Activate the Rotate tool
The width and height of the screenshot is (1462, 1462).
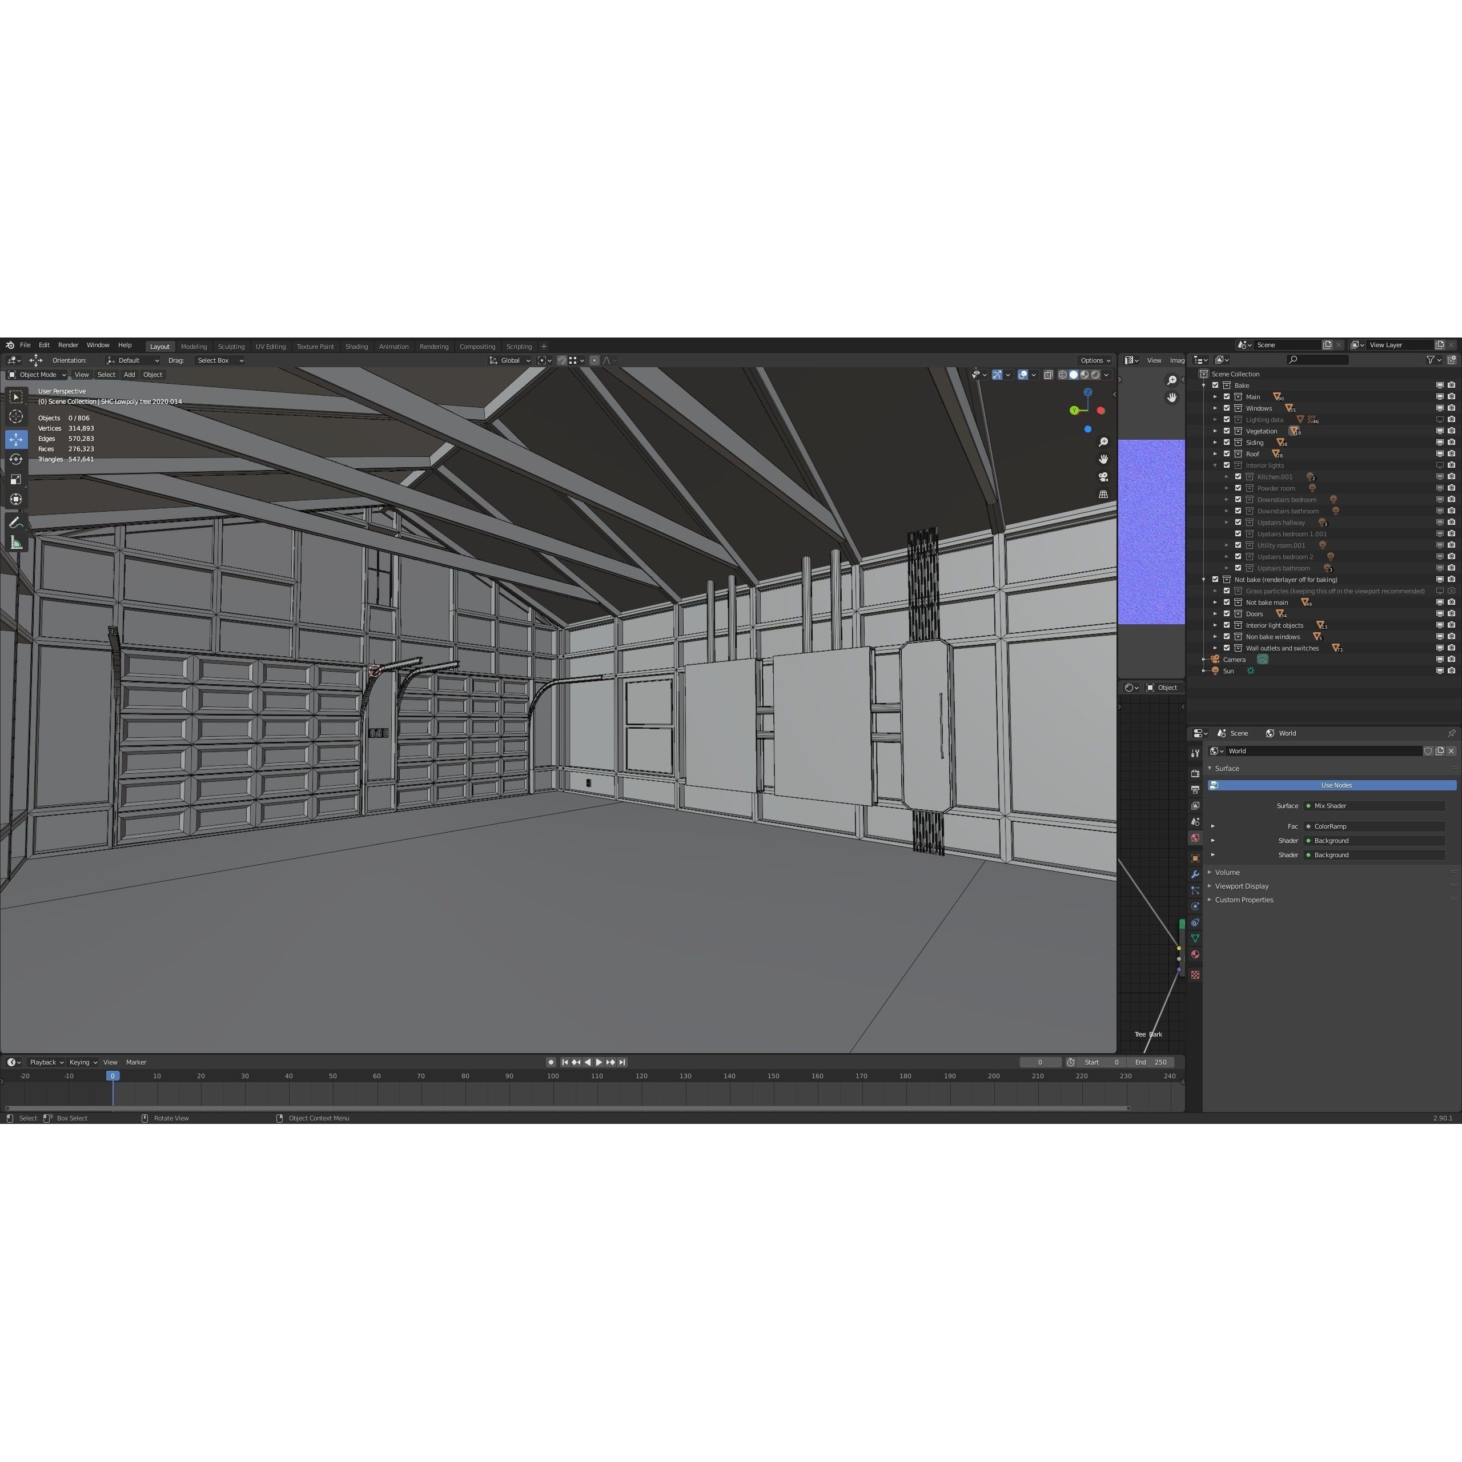coord(16,459)
